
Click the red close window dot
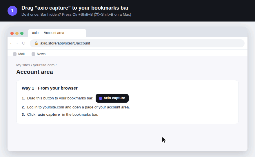click(12, 33)
